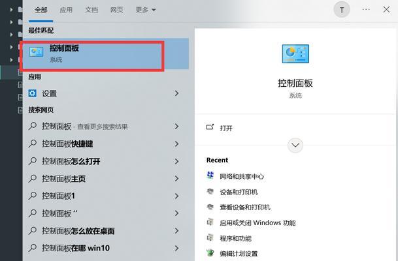The image size is (398, 261).
Task: Switch to the 全部 tab
Action: [41, 10]
